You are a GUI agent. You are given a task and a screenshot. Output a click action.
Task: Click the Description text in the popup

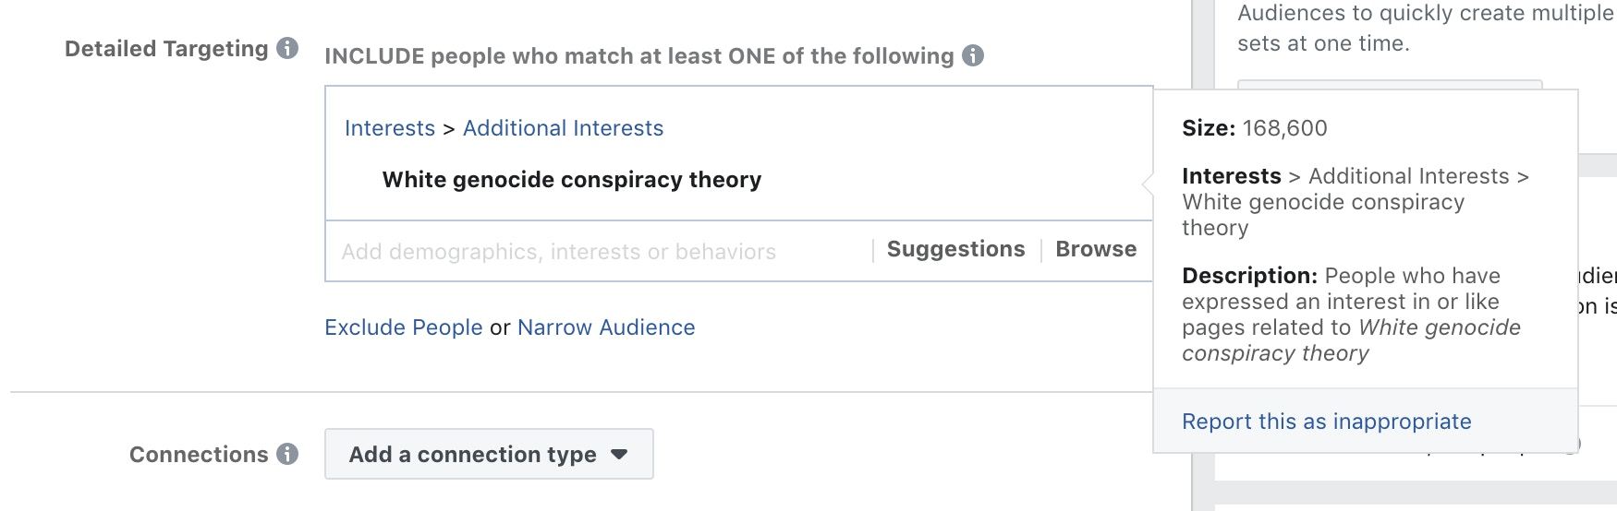click(1351, 315)
